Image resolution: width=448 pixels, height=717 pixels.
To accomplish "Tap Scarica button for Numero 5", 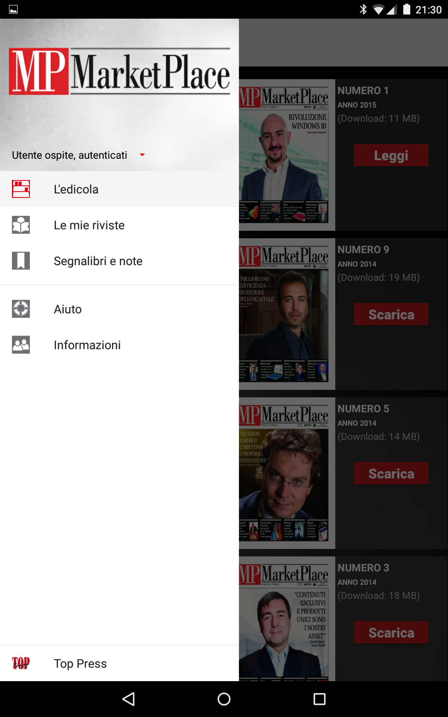I will 391,473.
